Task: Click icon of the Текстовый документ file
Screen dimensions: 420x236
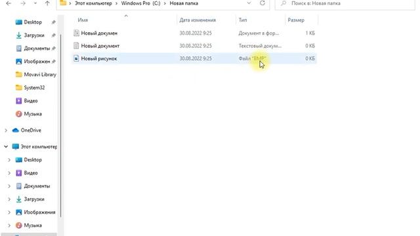Action: coord(76,46)
